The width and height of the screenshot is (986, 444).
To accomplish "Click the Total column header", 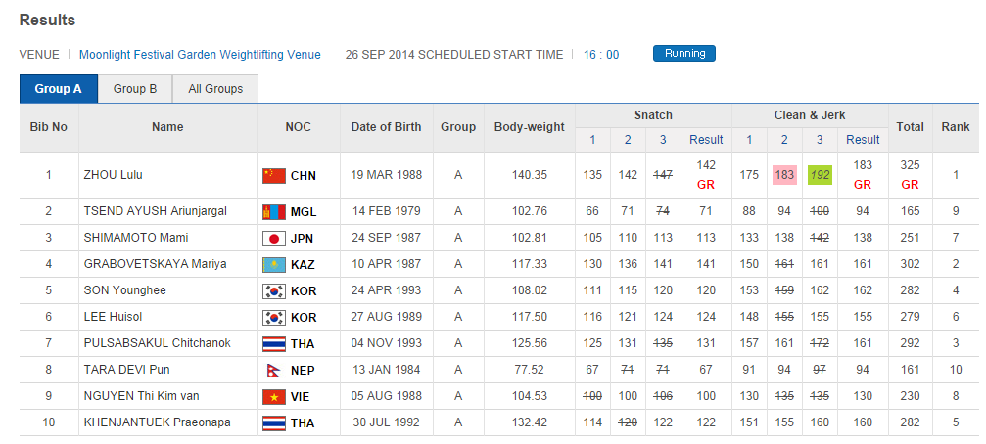I will 910,127.
